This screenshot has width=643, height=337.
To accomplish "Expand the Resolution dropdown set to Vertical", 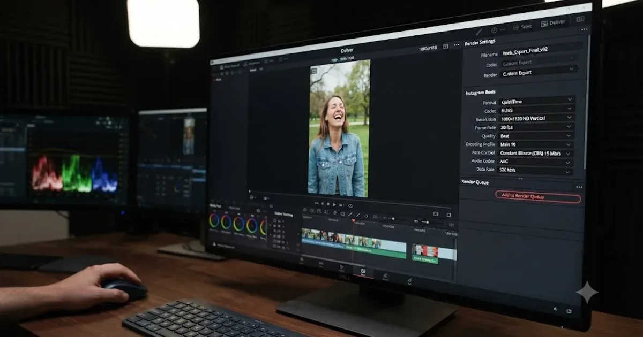I will click(536, 118).
